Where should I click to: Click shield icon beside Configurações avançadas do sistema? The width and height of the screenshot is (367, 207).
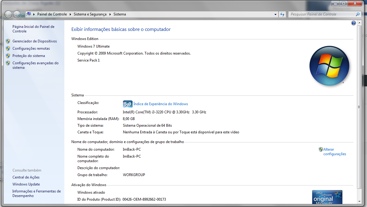coord(8,63)
